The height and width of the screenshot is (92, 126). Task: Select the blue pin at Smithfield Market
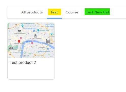coord(34,31)
